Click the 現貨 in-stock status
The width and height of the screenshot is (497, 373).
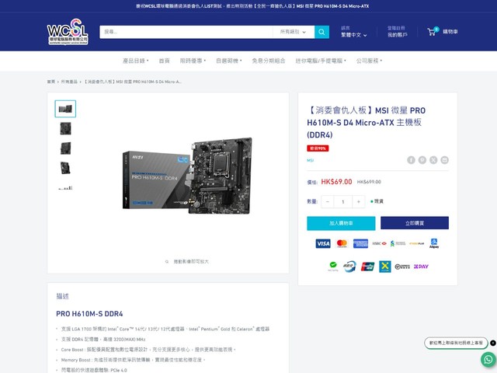tap(377, 201)
